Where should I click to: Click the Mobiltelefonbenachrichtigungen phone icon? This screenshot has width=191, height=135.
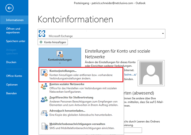45,126
